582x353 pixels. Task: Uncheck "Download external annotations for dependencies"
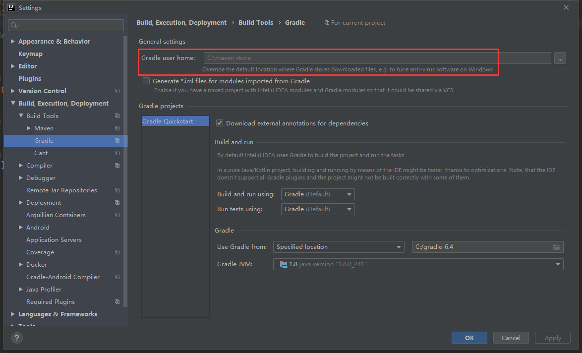point(220,123)
